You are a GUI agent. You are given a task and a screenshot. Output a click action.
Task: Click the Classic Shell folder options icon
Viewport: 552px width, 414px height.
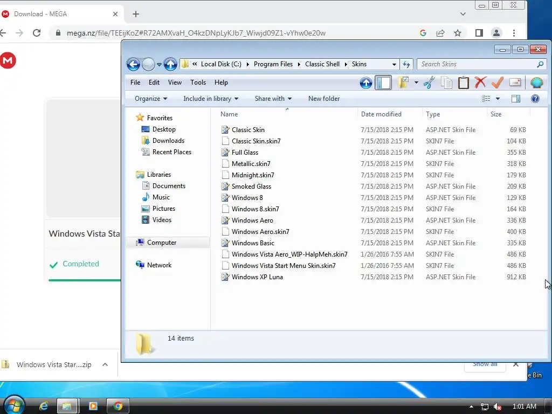pyautogui.click(x=403, y=82)
